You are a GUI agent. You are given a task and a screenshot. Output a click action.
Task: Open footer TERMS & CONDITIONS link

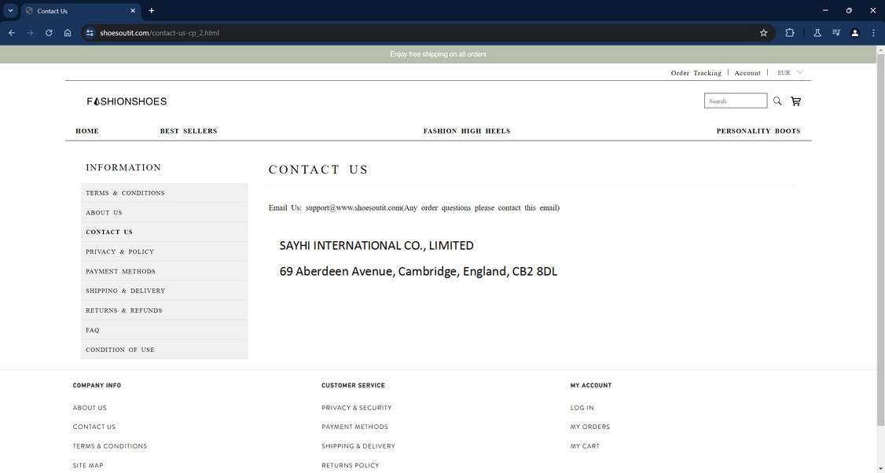point(110,446)
